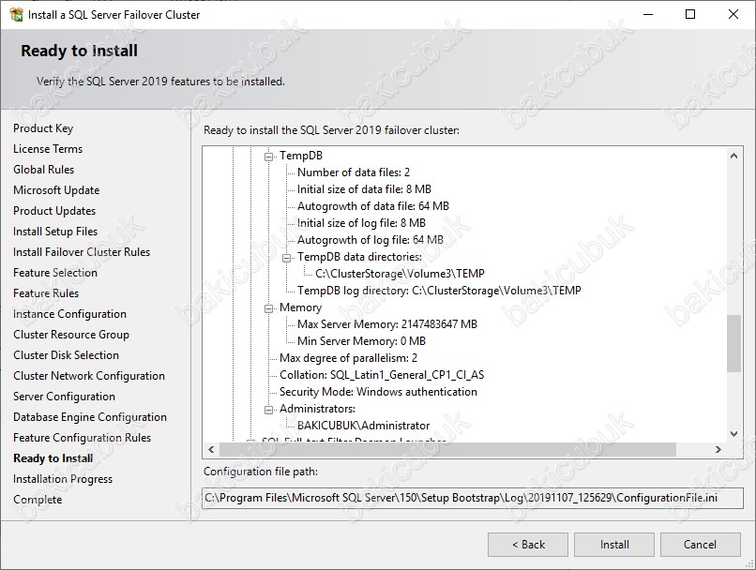
Task: Select the Administrators tree item
Action: coord(317,409)
